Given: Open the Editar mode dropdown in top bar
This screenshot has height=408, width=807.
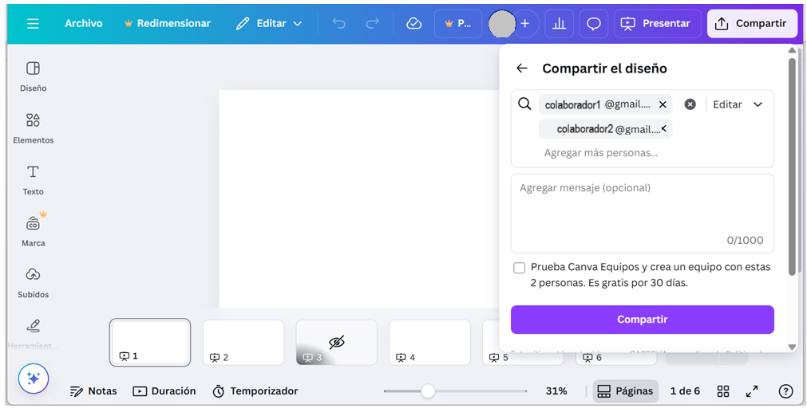Looking at the screenshot, I should tap(269, 24).
